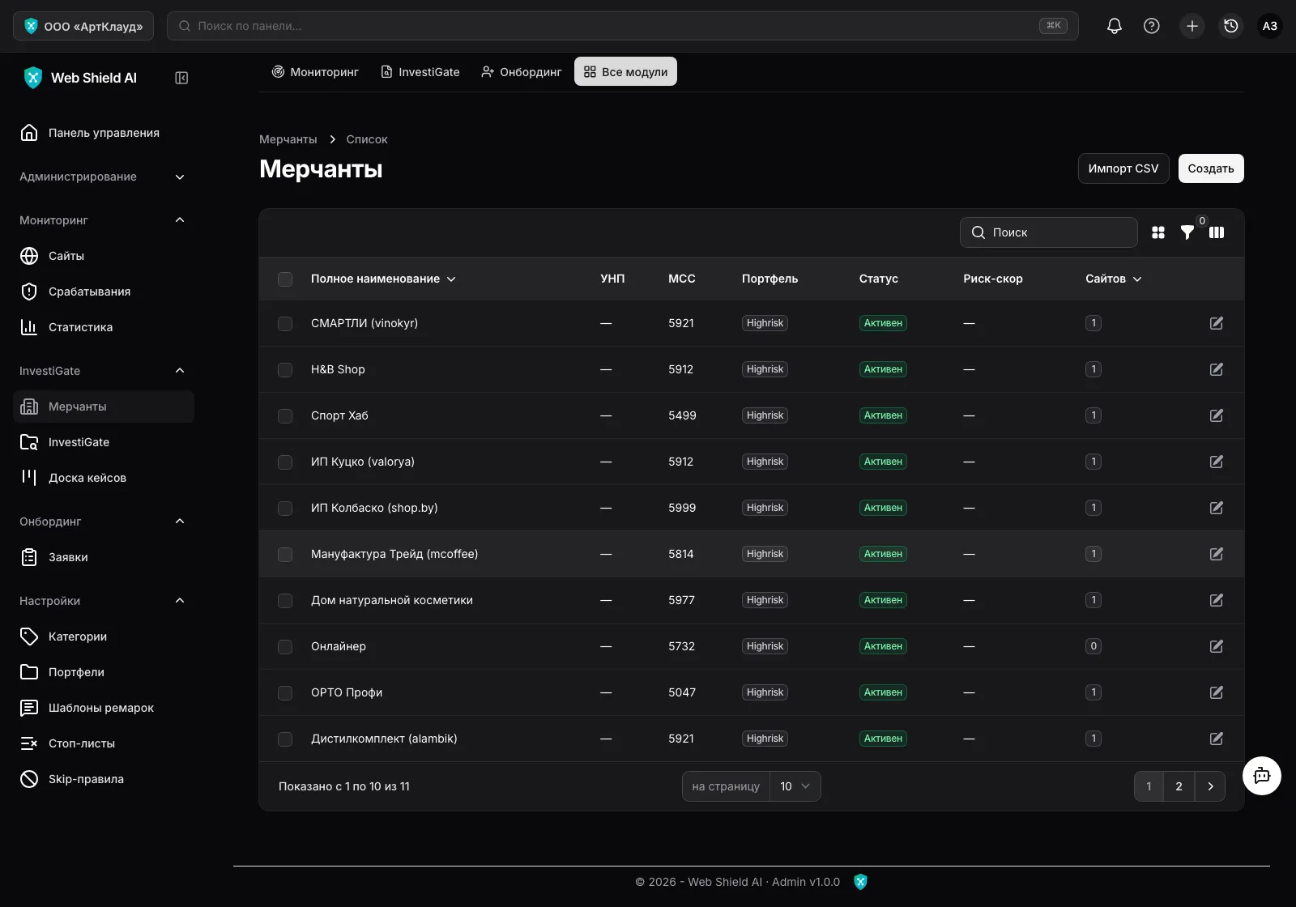Toggle column visibility icon in table toolbar
This screenshot has width=1296, height=907.
tap(1217, 232)
